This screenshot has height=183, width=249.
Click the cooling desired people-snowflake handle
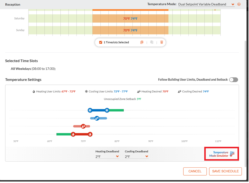[x=97, y=118]
